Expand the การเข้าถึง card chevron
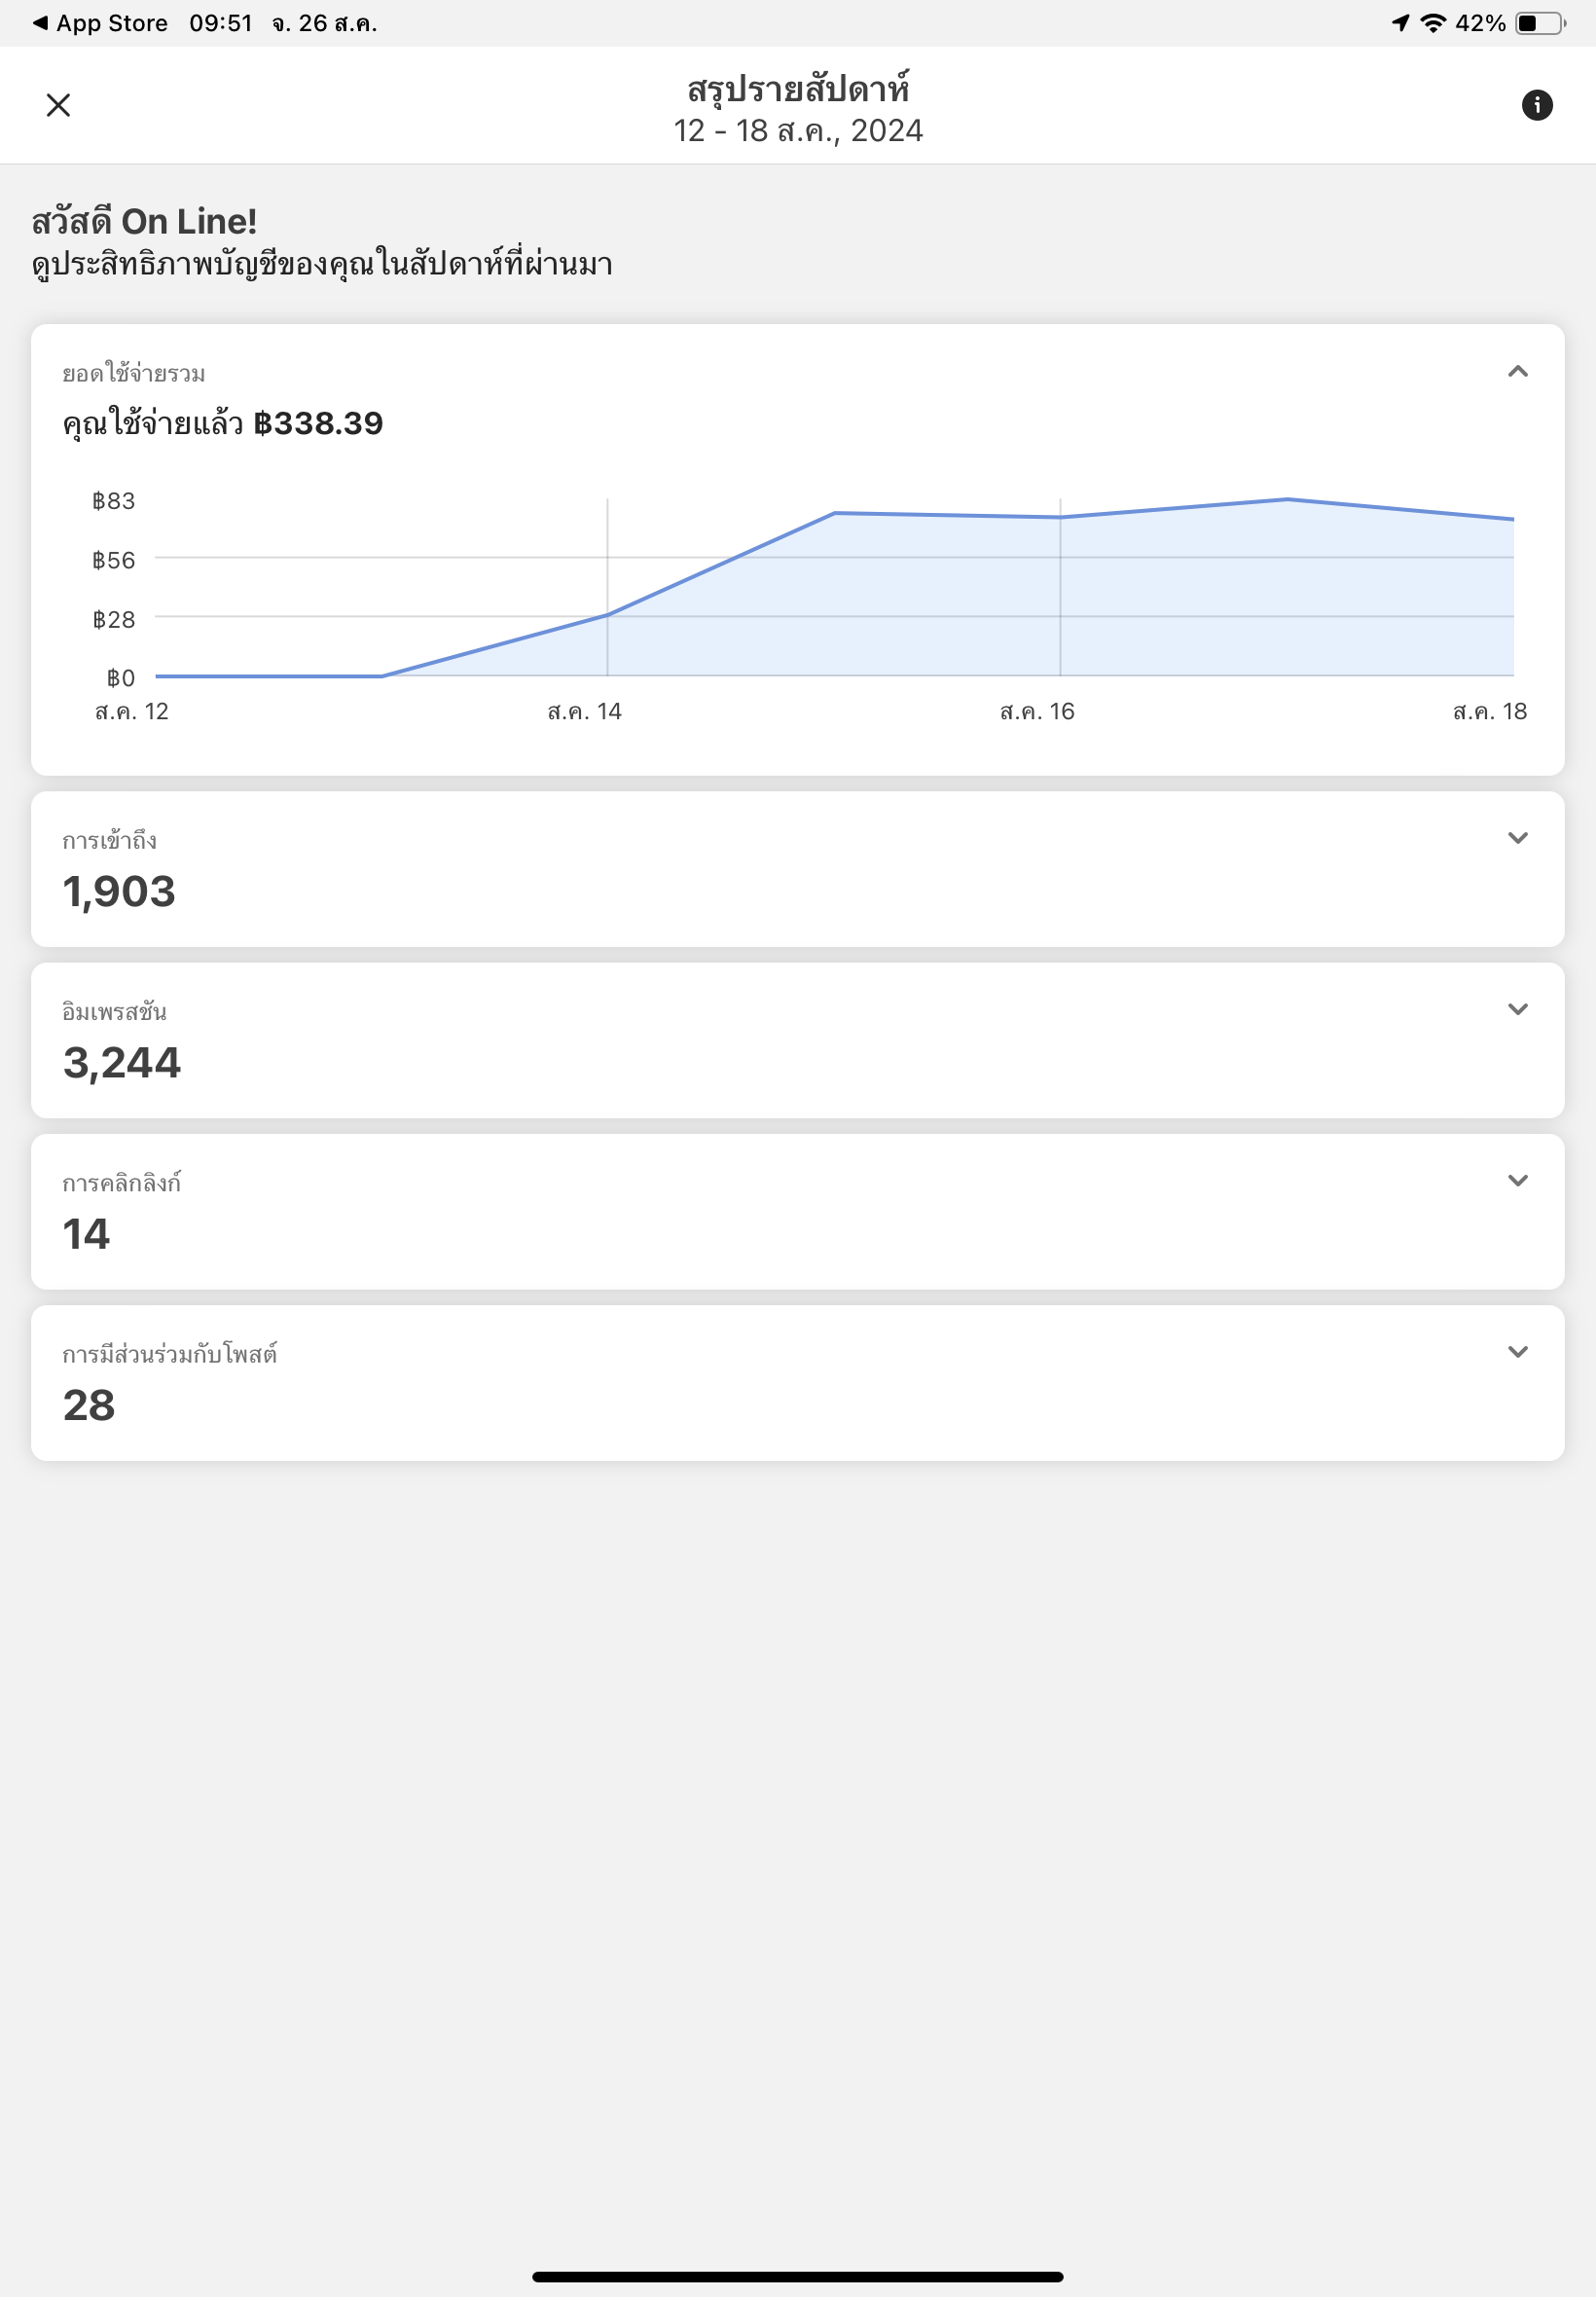The width and height of the screenshot is (1596, 2297). (1517, 838)
